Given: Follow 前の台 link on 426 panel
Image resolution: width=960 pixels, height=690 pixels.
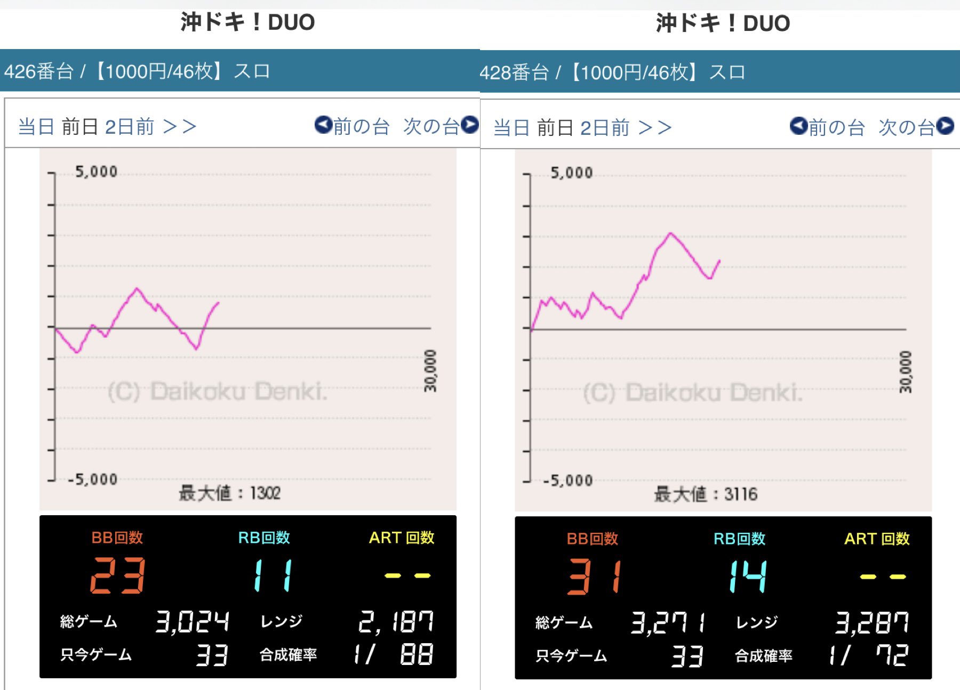Looking at the screenshot, I should 361,126.
